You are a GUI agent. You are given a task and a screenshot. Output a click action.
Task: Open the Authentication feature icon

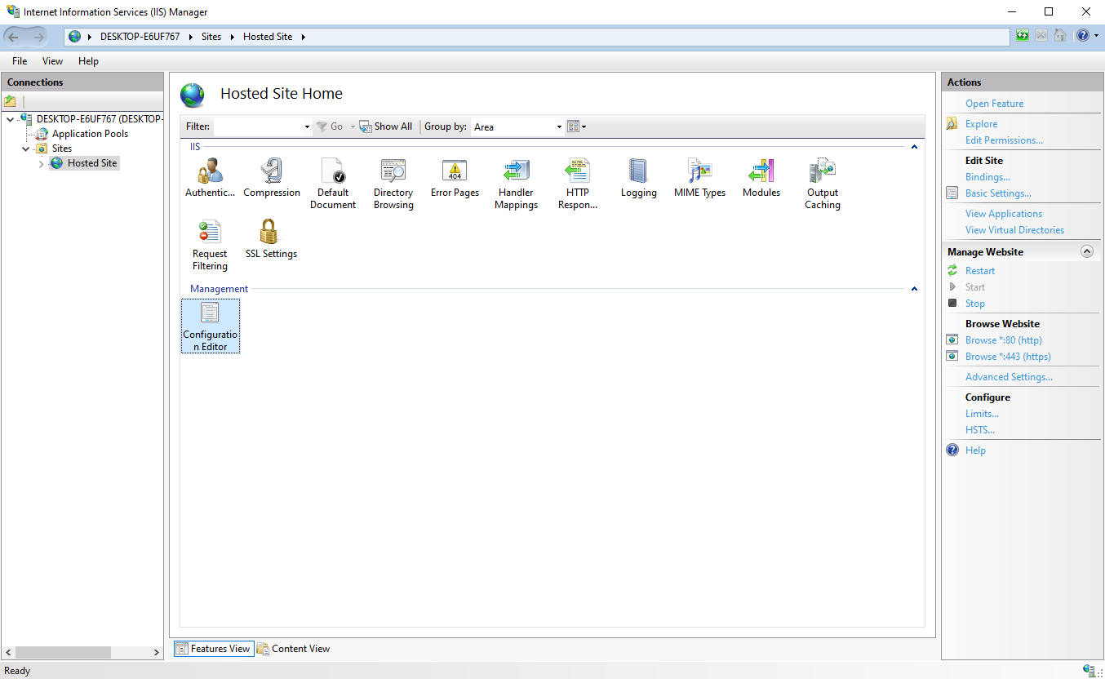(210, 173)
